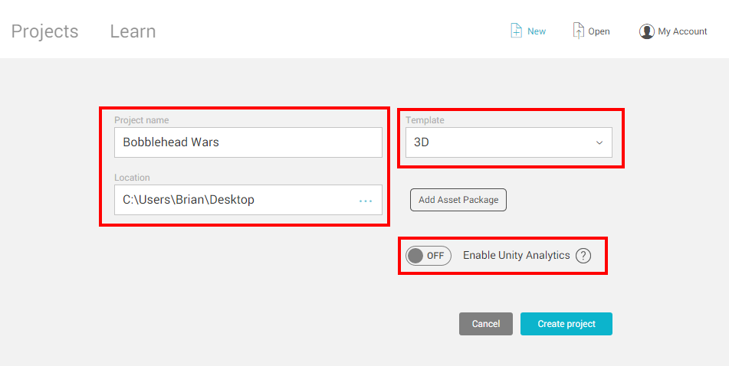Click the New project document icon
Image resolution: width=729 pixels, height=366 pixels.
517,31
